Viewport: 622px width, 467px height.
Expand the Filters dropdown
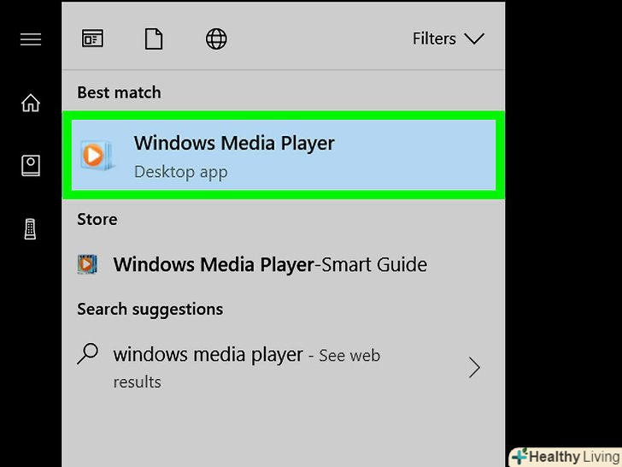click(449, 39)
